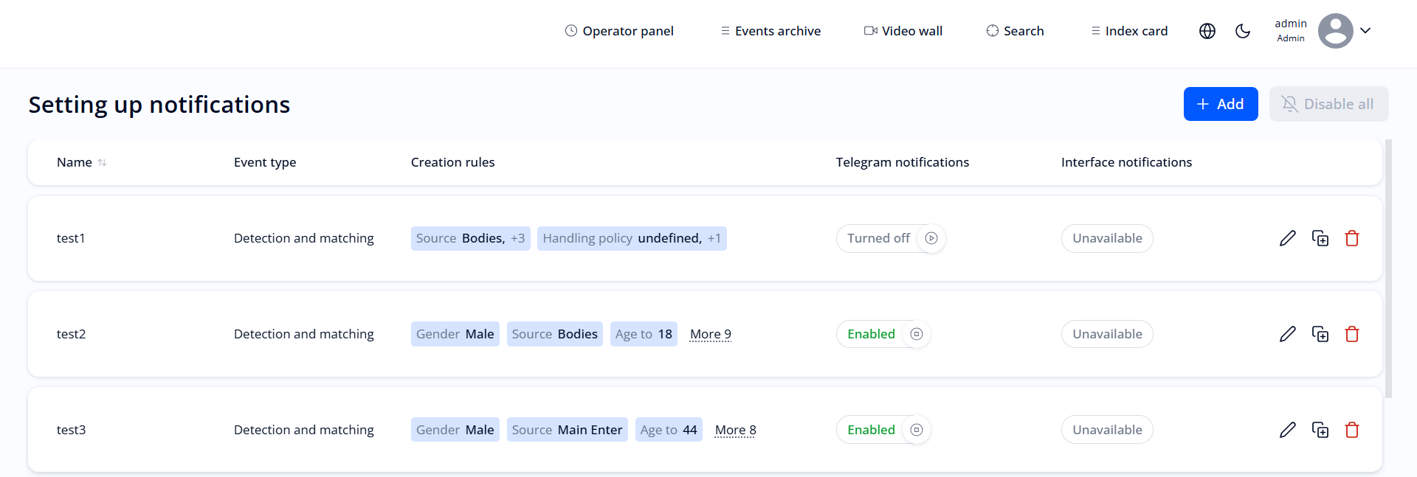
Task: Click the Search magnifier icon
Action: [x=991, y=31]
